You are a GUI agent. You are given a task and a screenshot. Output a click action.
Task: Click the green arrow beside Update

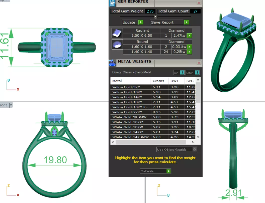pos(141,22)
